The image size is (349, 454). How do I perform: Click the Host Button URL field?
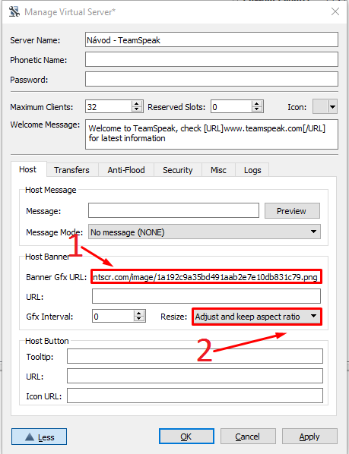pos(195,376)
